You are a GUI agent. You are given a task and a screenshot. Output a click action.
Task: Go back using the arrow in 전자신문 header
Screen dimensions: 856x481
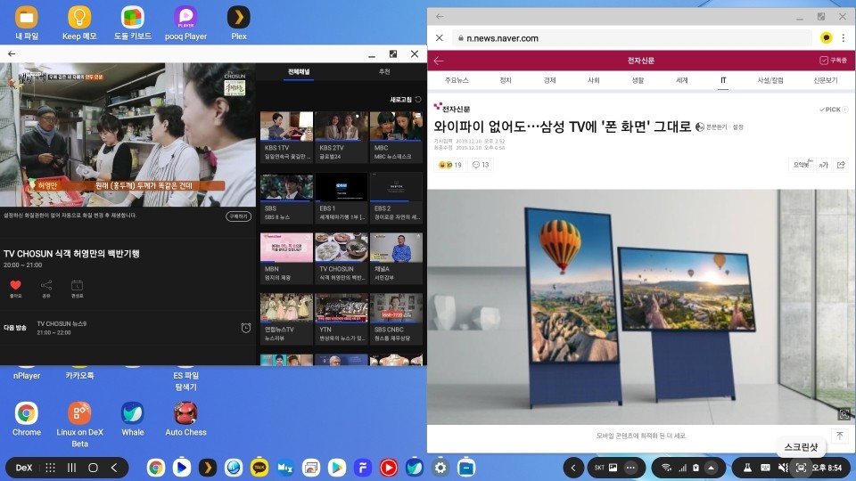(x=439, y=61)
